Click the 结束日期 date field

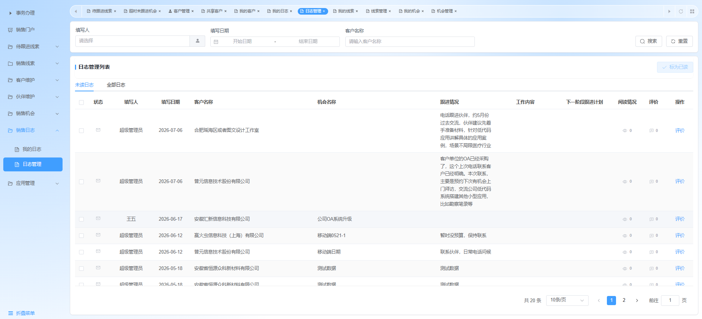[308, 42]
